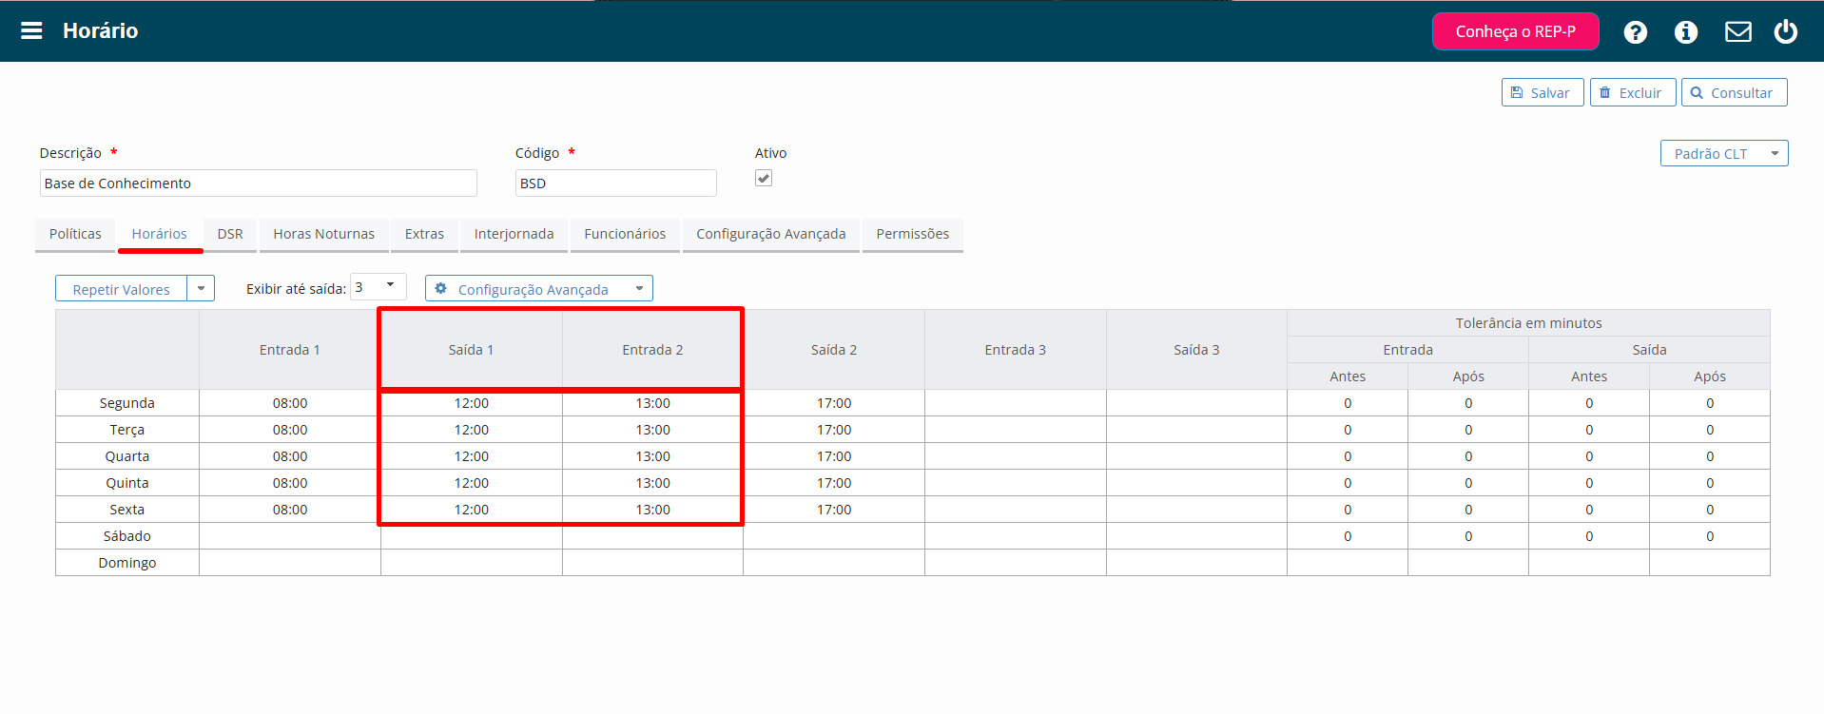The width and height of the screenshot is (1824, 714).
Task: Select the Sexta row label
Action: click(x=127, y=510)
